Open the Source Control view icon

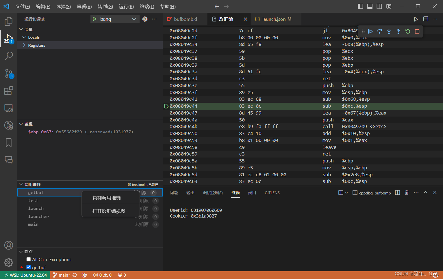[9, 73]
